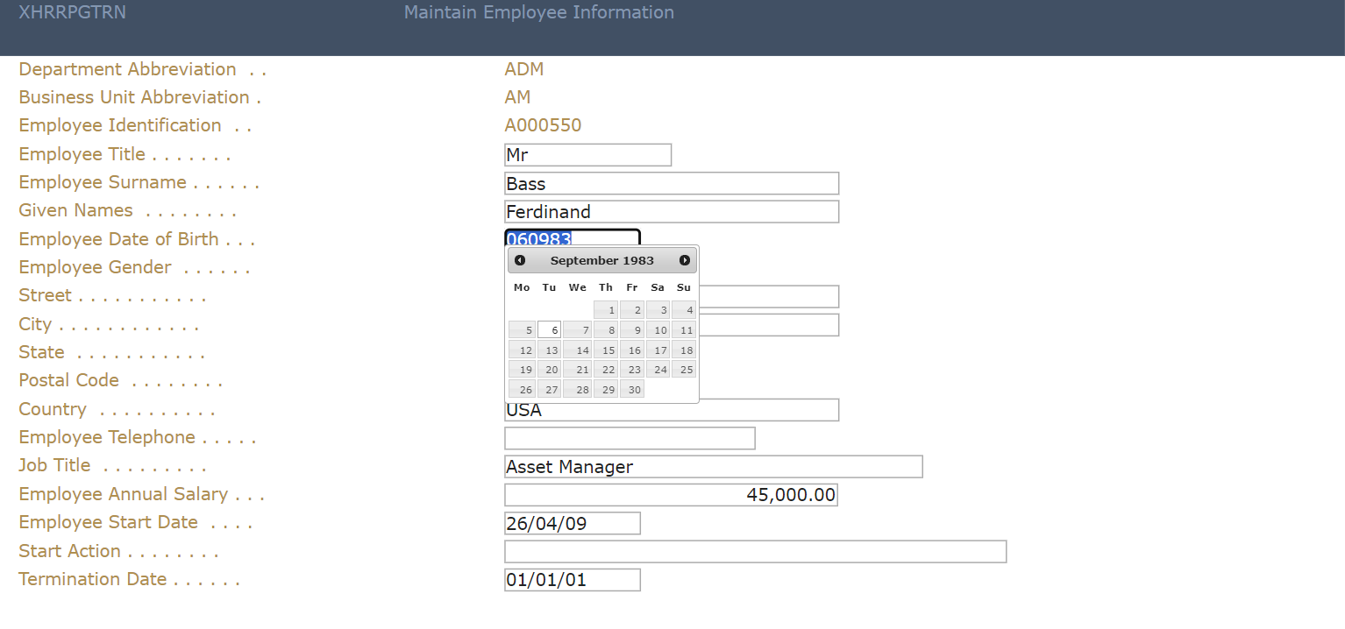The width and height of the screenshot is (1345, 629).
Task: Go to previous month in calendar
Action: 520,260
